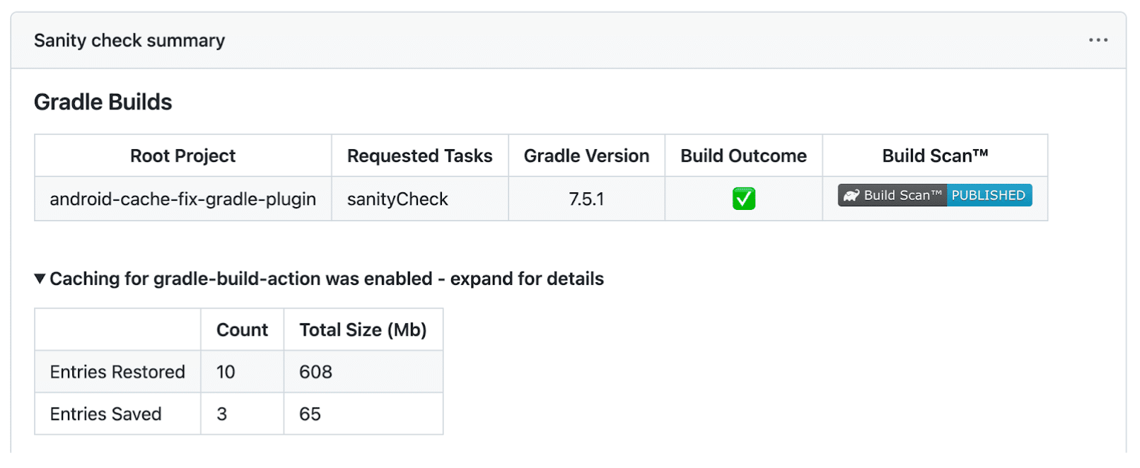Click the green checkmark build outcome icon

point(743,199)
